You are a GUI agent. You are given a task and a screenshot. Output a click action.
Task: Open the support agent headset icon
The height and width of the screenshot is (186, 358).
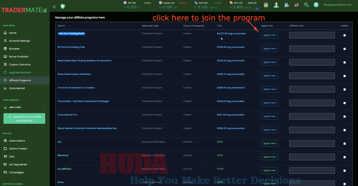tap(276, 5)
